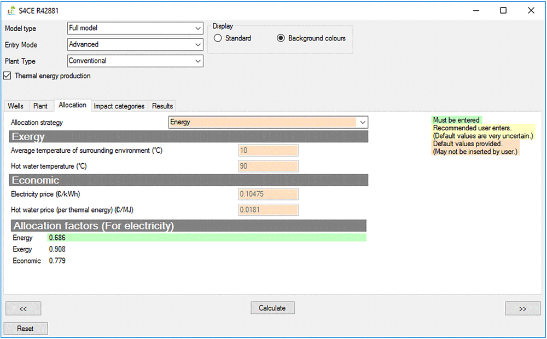Click the Hot water price field

pyautogui.click(x=268, y=210)
